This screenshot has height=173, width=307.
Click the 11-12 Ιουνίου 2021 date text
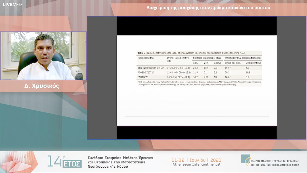[x=196, y=160]
